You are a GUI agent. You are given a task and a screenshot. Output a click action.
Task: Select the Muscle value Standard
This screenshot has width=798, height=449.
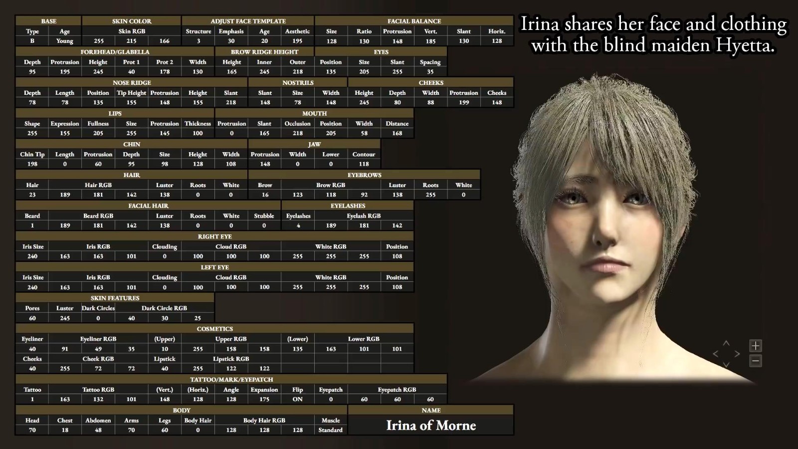coord(330,430)
